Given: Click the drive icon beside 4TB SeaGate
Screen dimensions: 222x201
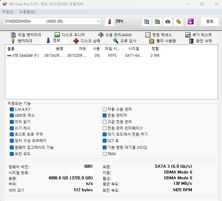Looking at the screenshot, I should (x=9, y=56).
